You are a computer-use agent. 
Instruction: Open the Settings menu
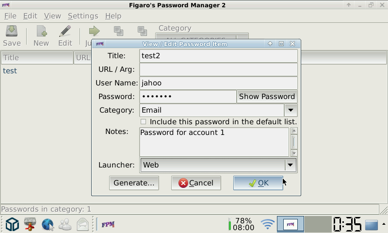tap(83, 16)
